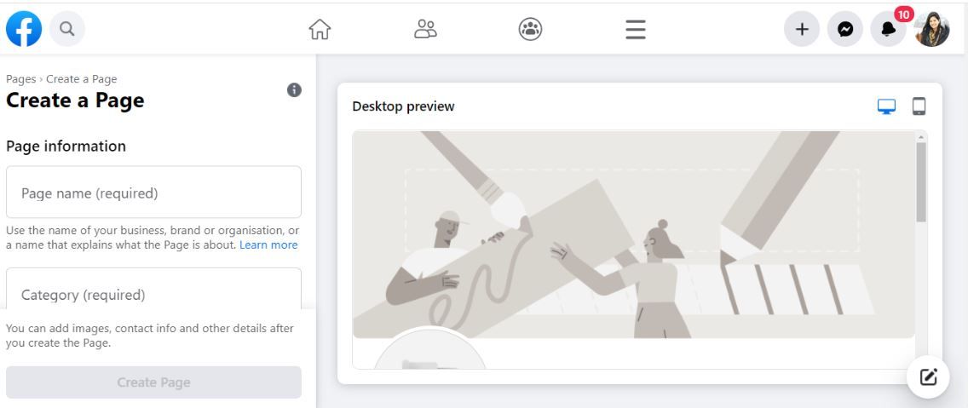Open the notifications bell with 10 badge
The image size is (968, 408).
889,30
